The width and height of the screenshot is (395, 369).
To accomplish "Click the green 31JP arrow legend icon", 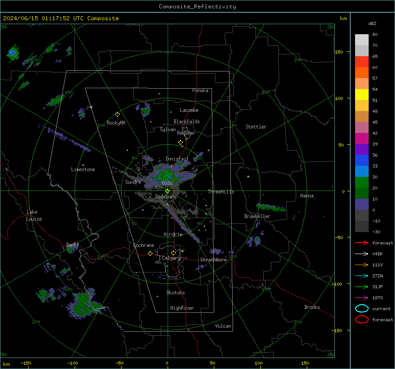I will [x=362, y=287].
